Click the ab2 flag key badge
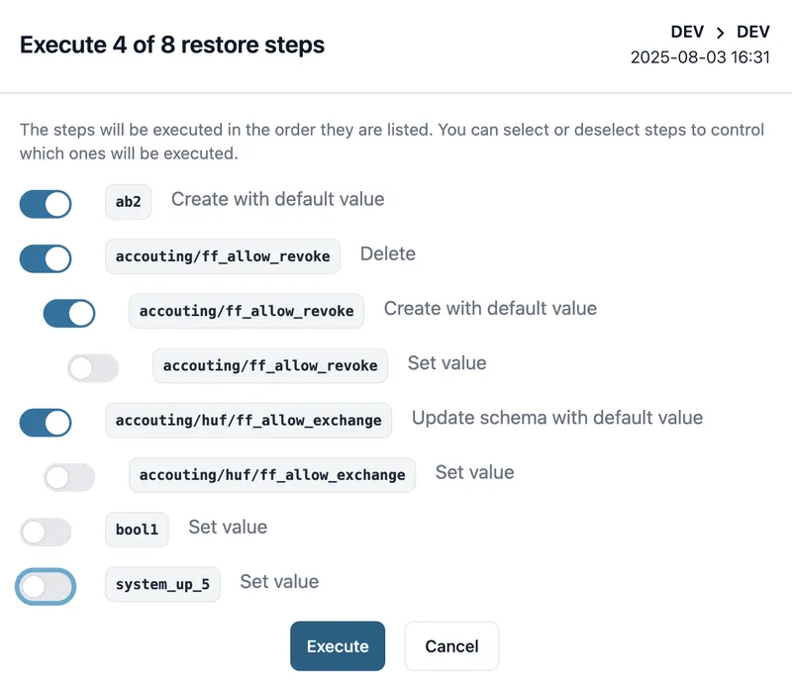This screenshot has height=689, width=792. point(129,203)
